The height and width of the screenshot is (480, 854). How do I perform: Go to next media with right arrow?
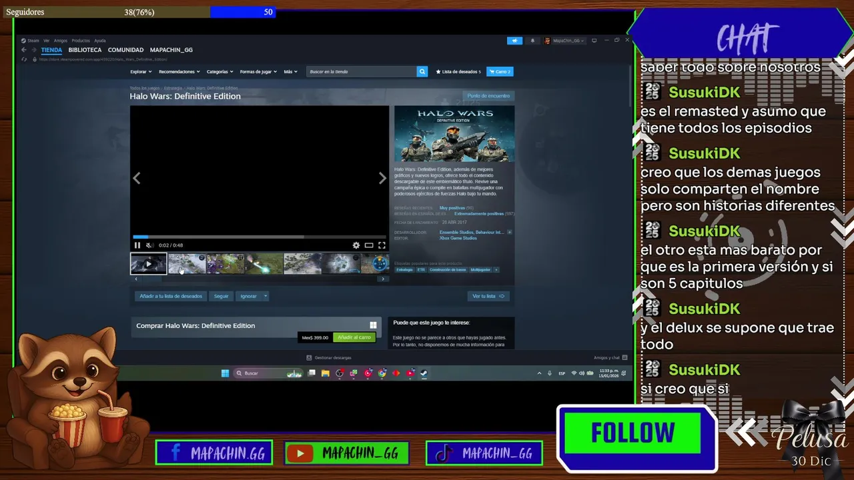pos(382,178)
